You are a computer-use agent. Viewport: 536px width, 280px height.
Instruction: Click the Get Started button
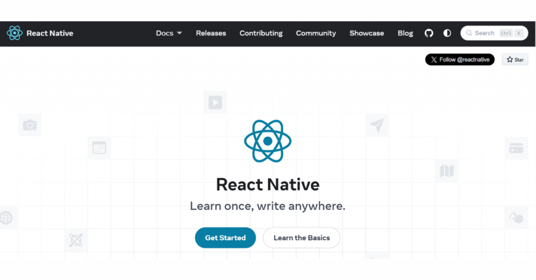(x=225, y=238)
